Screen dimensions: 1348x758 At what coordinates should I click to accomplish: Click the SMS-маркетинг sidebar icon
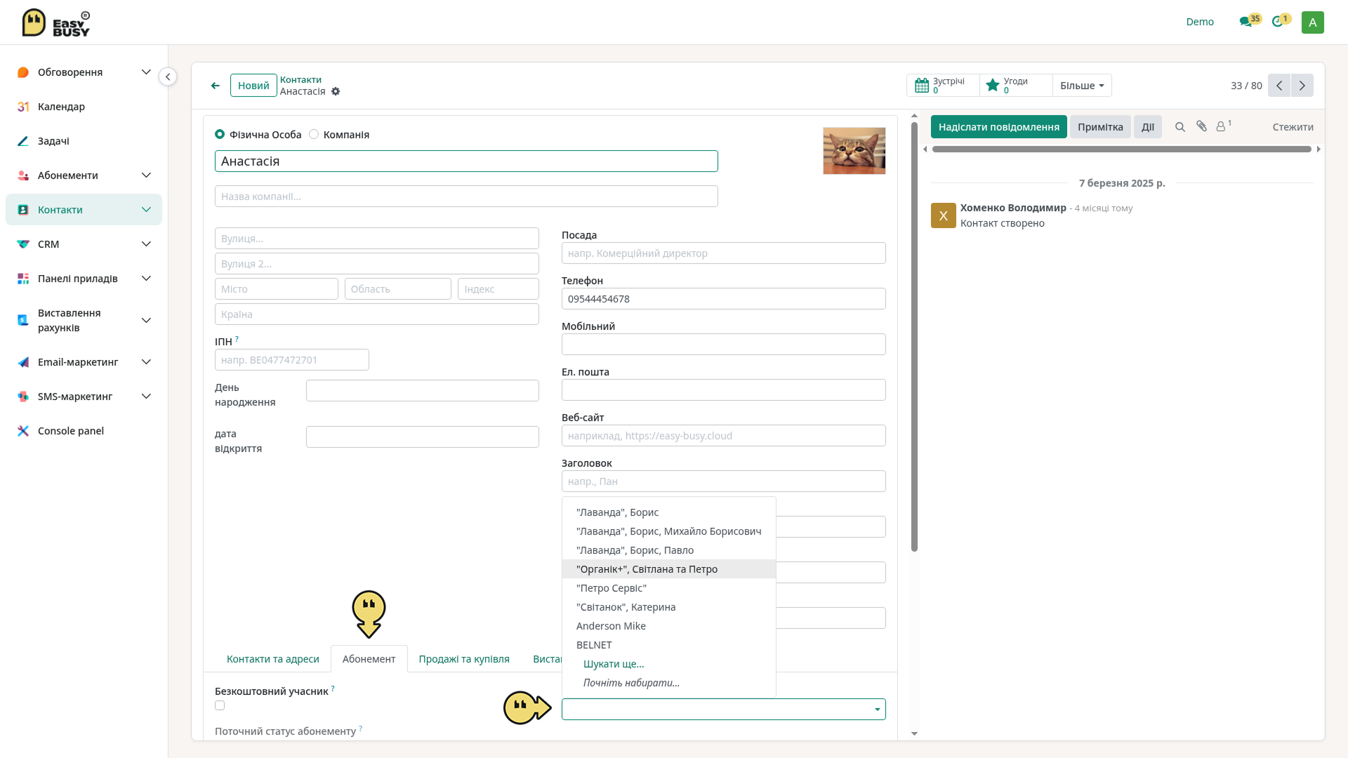tap(23, 397)
